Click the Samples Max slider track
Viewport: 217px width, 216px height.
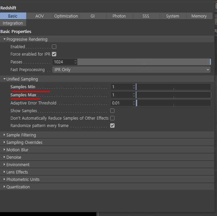(x=174, y=95)
